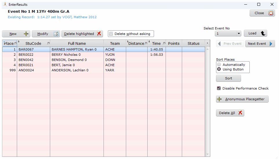Click the search icon in Distance header
279x160 pixels.
(x=146, y=43)
